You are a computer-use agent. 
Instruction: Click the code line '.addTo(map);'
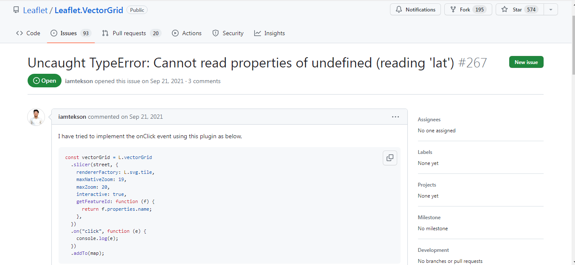pos(87,253)
